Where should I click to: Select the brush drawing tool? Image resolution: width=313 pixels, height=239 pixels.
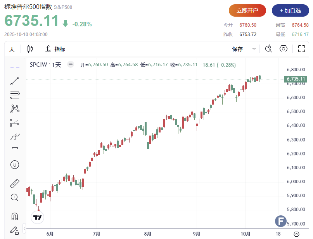[x=15, y=137]
